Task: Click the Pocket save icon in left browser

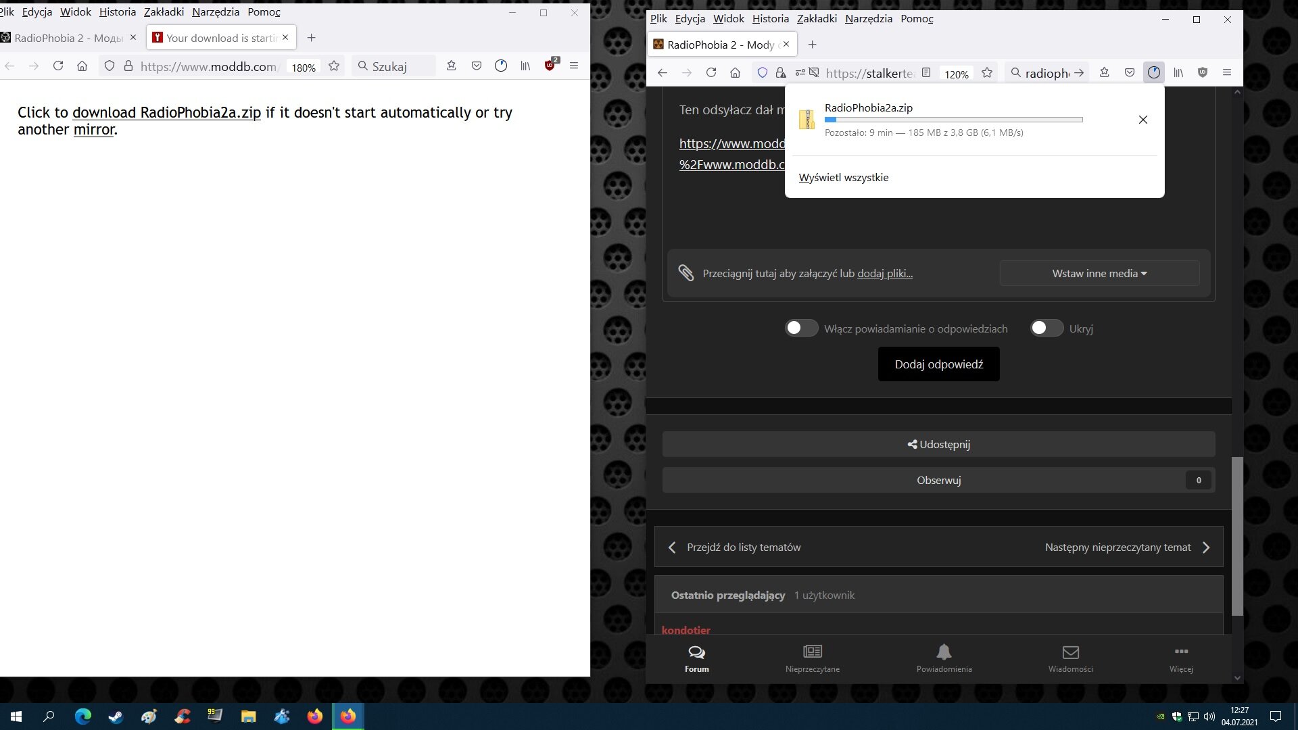Action: tap(477, 66)
